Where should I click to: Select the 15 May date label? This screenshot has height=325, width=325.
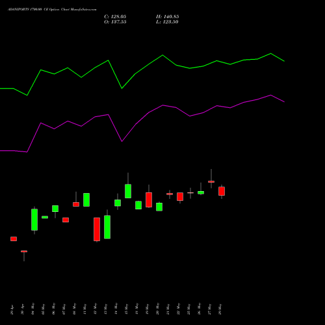coord(126,309)
